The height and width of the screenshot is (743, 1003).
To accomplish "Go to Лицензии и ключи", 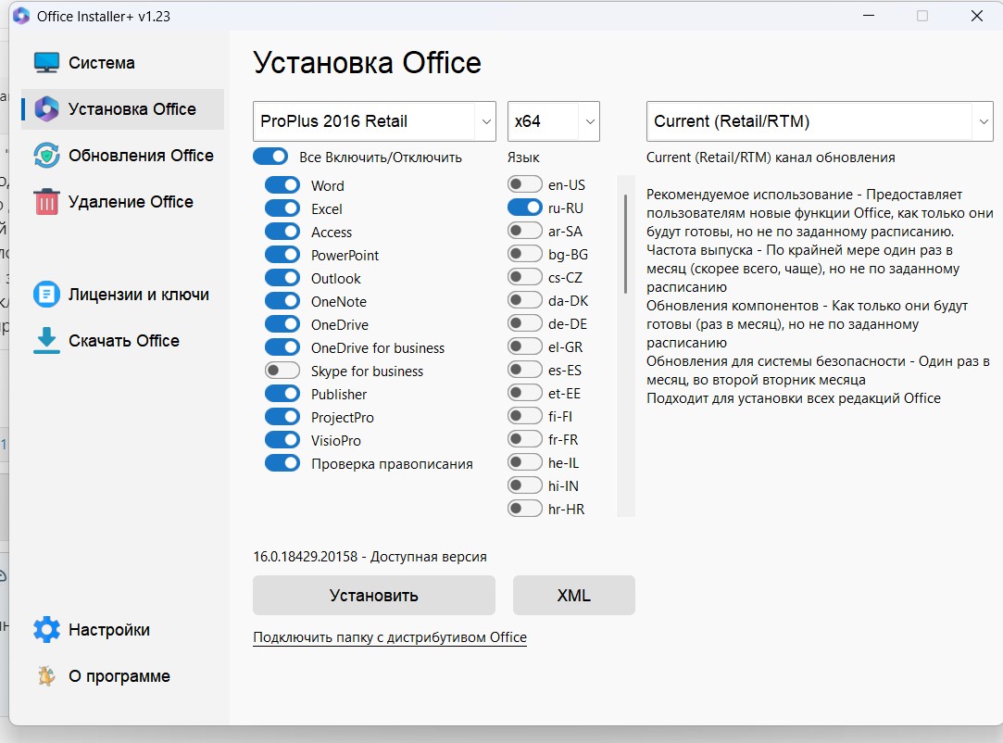I will click(122, 295).
